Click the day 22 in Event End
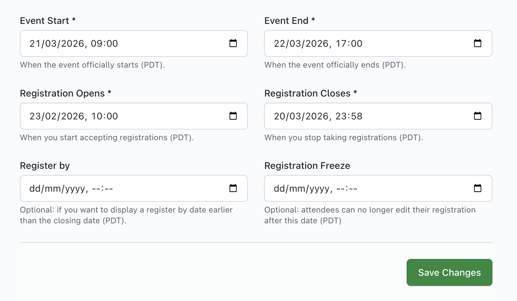517x301 pixels. pos(279,44)
